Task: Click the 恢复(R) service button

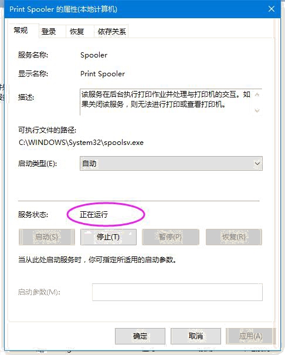Action: 234,237
